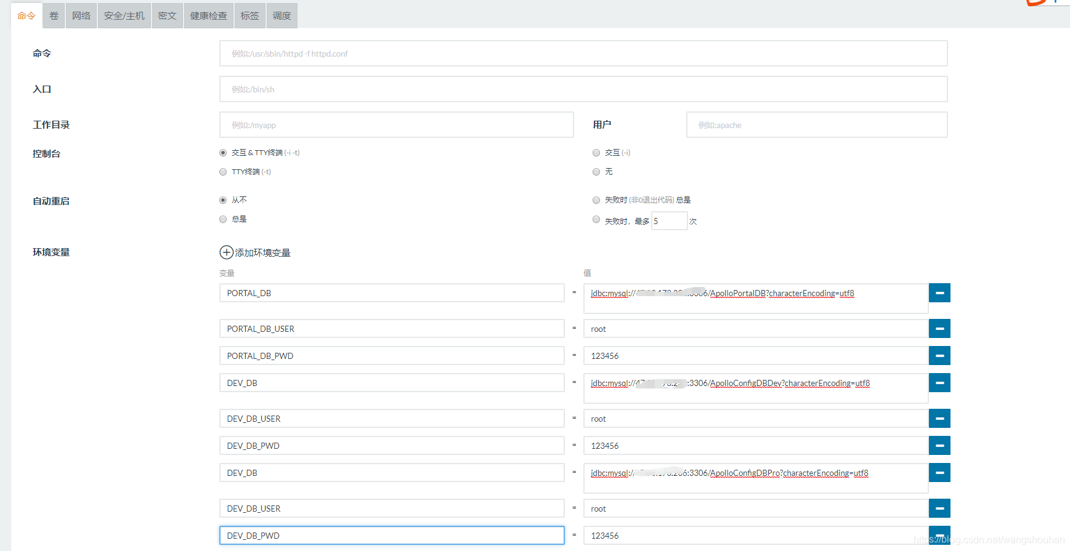Click the ApolloPortalDB jdbc value field

[x=756, y=299]
